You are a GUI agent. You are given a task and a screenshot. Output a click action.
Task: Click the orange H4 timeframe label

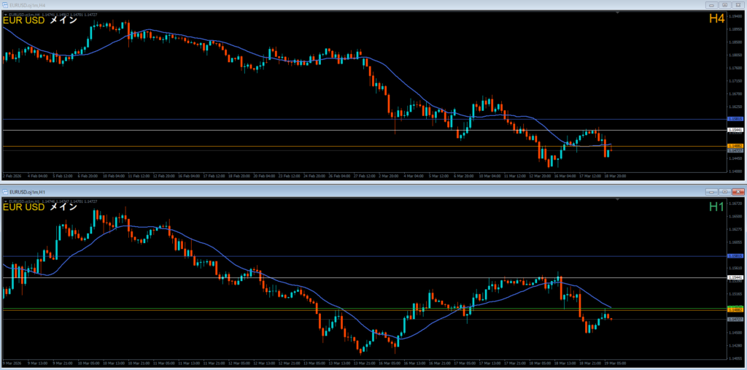tap(716, 19)
